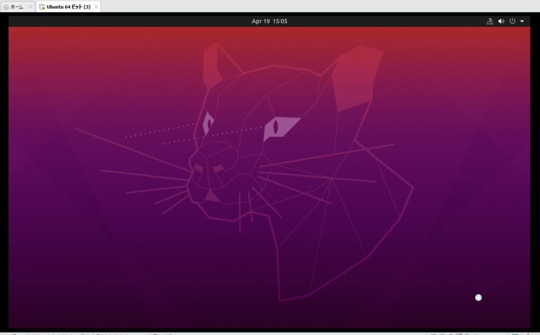The width and height of the screenshot is (540, 335).
Task: Click the home icon on ホーム tab
Action: [x=6, y=7]
